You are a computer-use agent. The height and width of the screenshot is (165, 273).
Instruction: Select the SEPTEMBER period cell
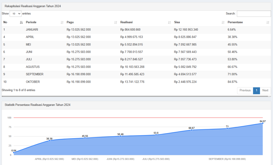(x=35, y=74)
